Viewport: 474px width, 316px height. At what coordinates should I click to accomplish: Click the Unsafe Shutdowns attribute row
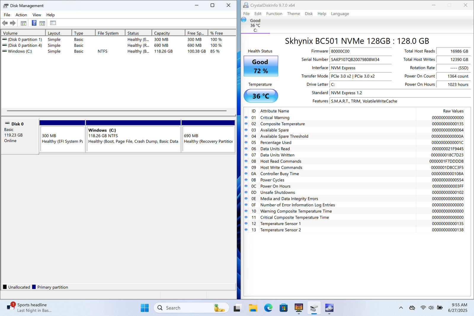[354, 193]
